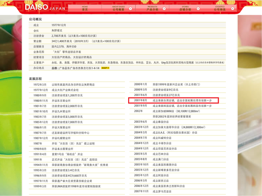Click the 1987年7月 history date
This screenshot has height=196, width=262.
point(40,133)
